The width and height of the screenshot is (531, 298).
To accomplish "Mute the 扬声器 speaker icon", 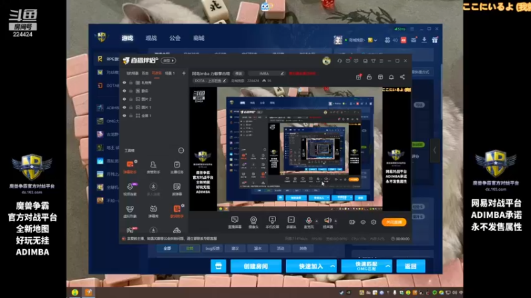I will click(x=327, y=221).
